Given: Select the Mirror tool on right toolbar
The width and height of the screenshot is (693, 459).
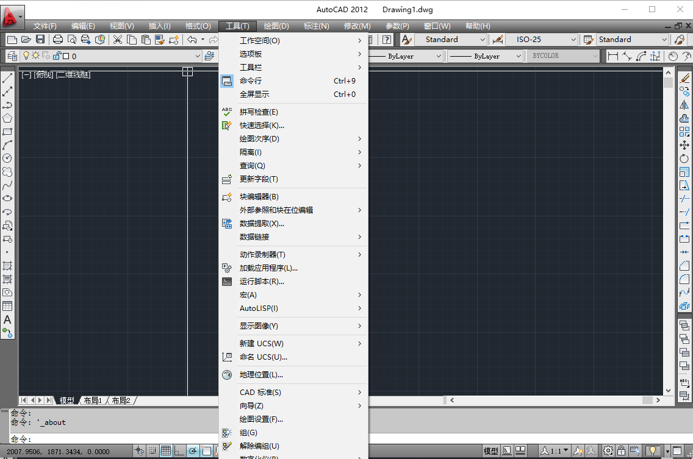Looking at the screenshot, I should (684, 103).
